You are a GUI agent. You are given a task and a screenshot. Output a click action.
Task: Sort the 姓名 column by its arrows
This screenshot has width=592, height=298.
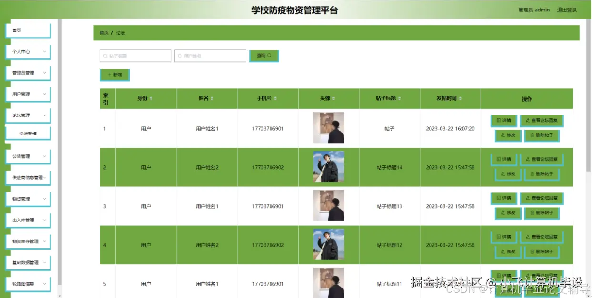[212, 98]
